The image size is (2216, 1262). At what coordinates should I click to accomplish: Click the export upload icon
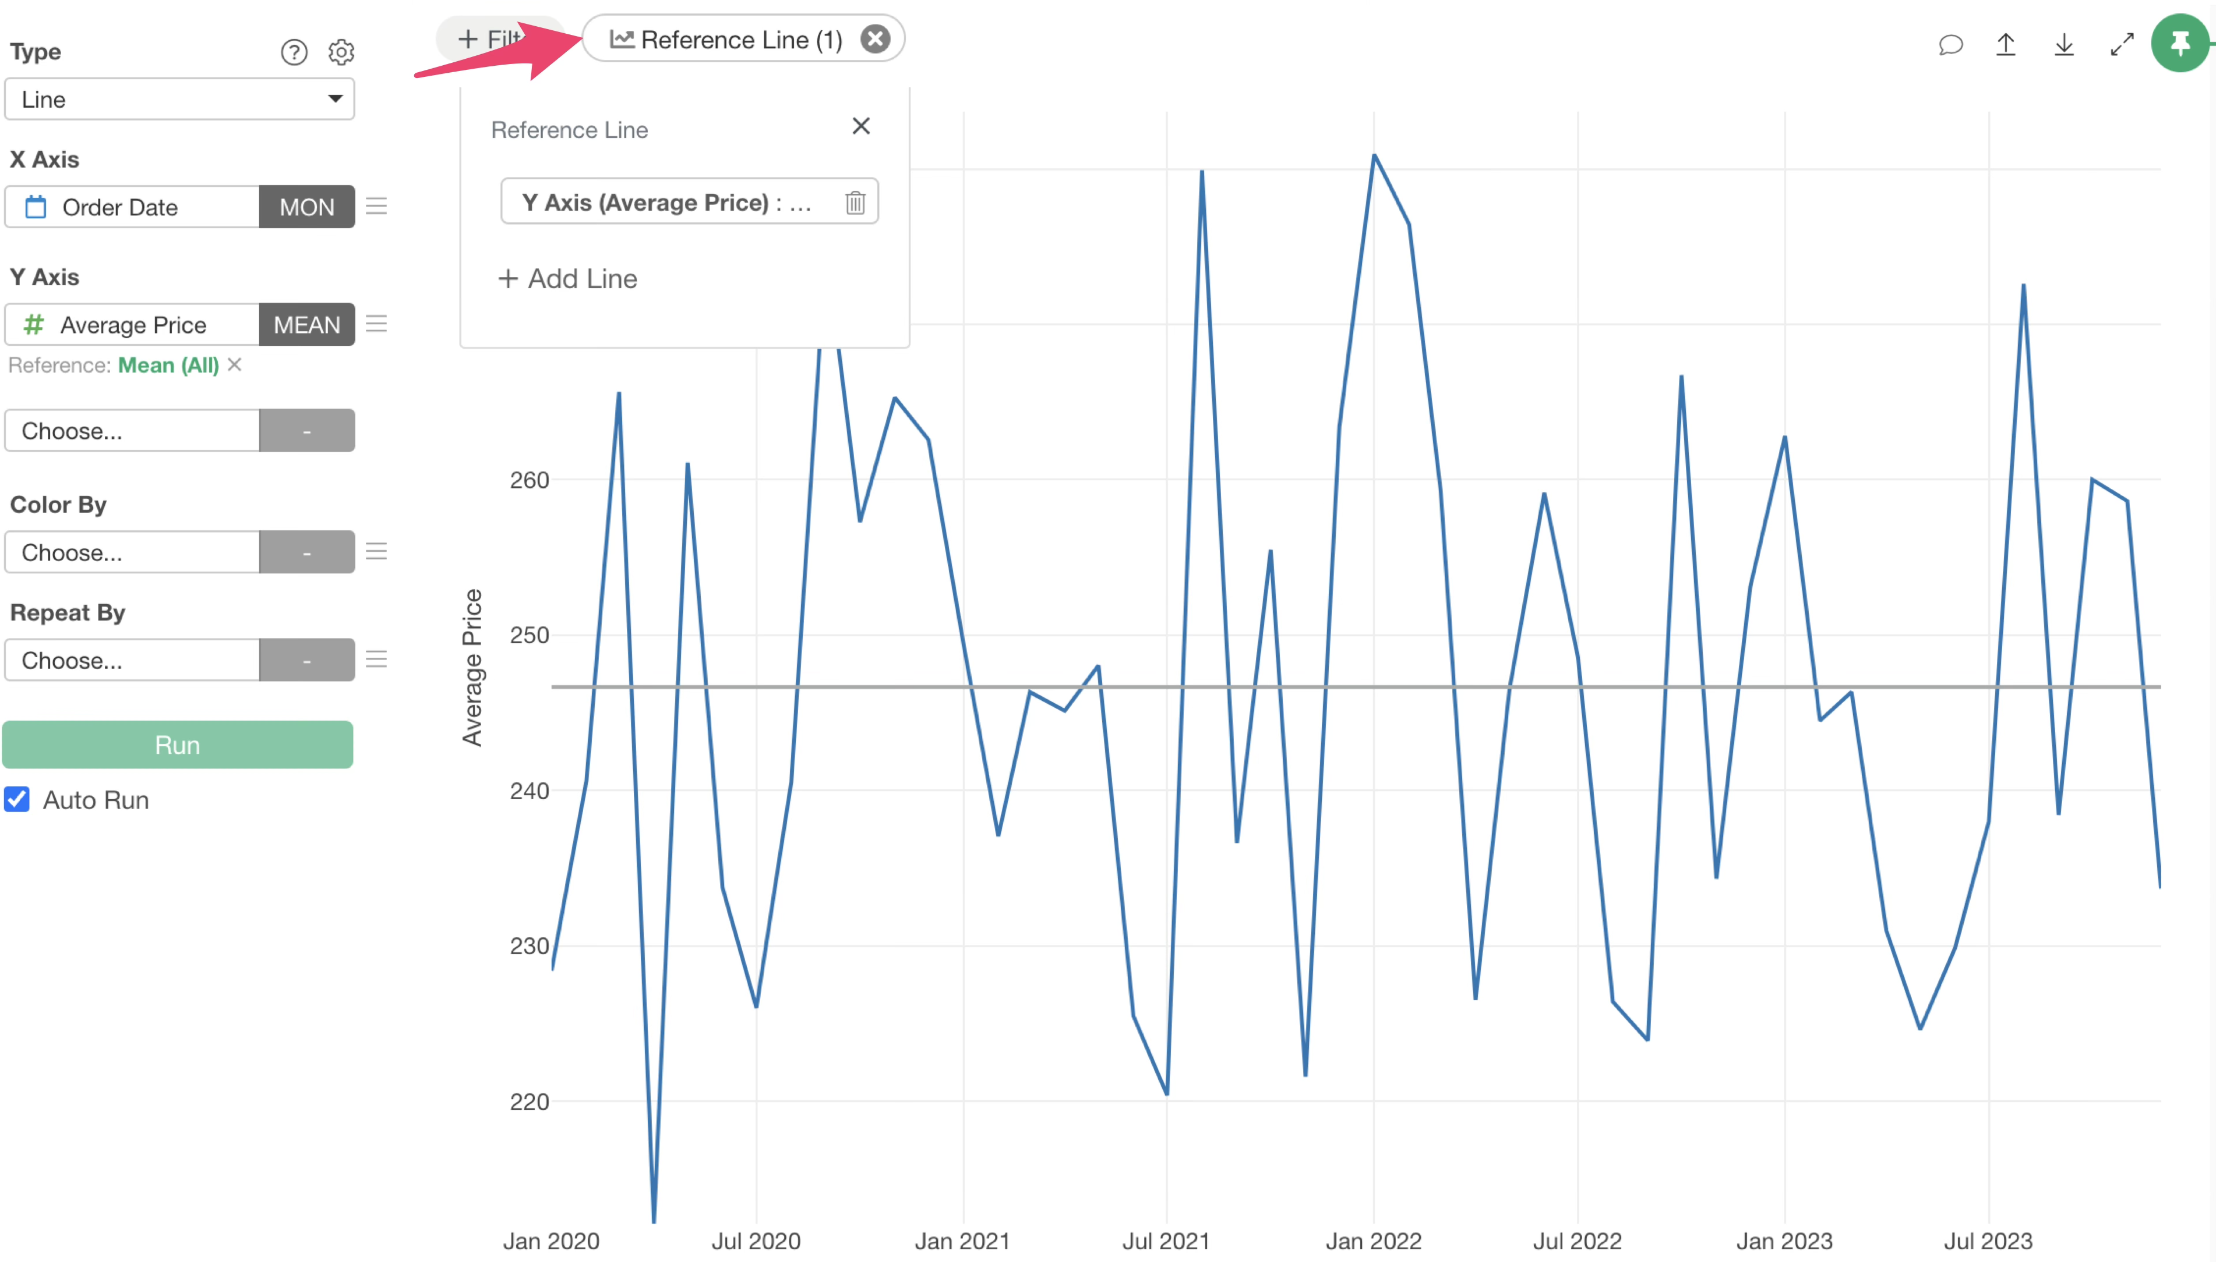[x=2005, y=44]
